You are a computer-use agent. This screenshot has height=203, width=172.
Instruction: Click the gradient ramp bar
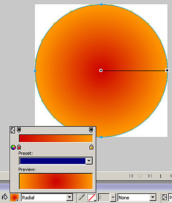(x=56, y=138)
